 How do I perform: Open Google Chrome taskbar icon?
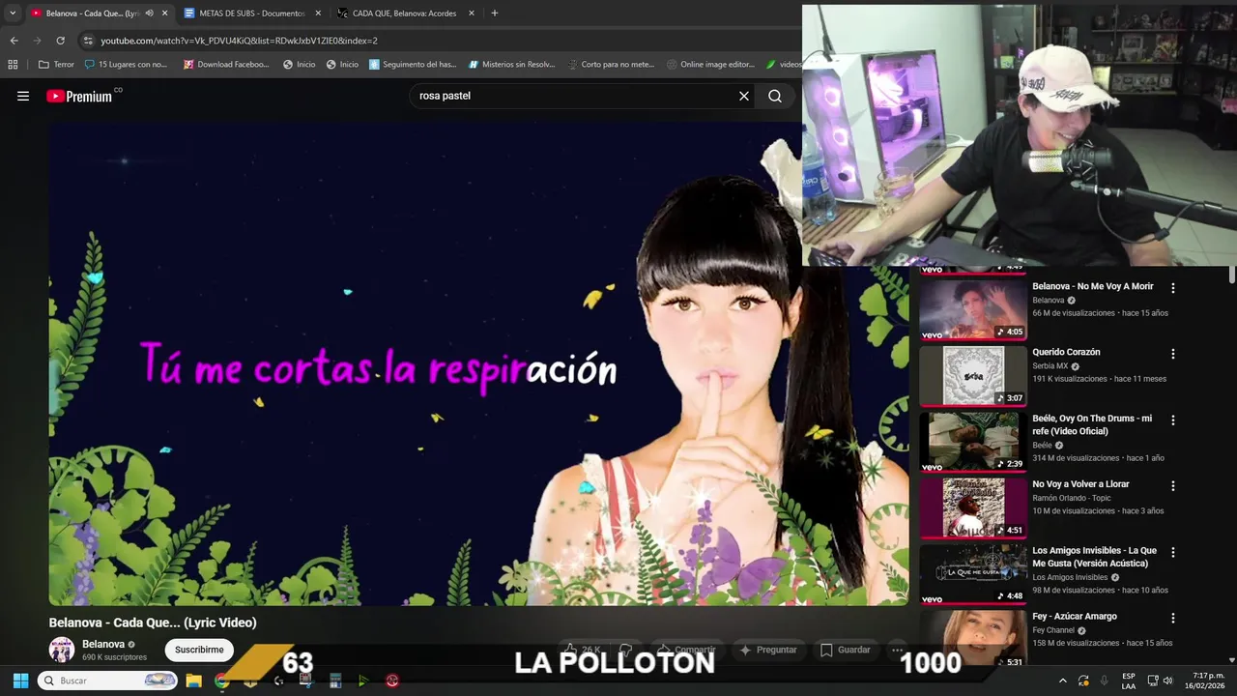[221, 681]
